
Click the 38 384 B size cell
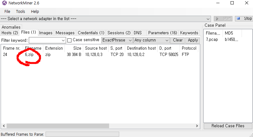click(x=74, y=55)
